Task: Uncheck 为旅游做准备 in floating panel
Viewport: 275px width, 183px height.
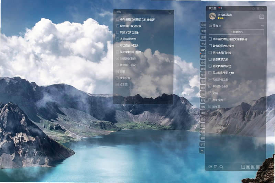Action: pos(117,58)
